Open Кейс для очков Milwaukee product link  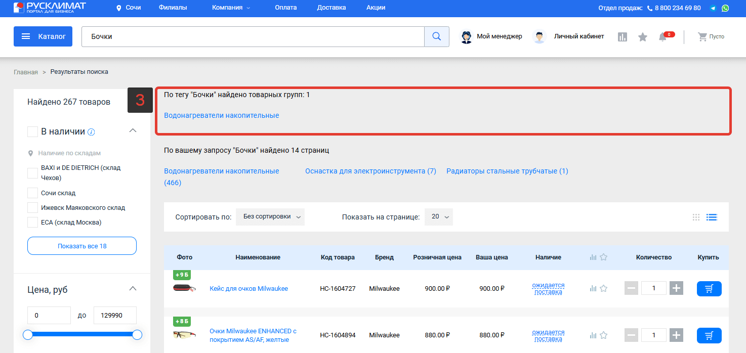pos(248,289)
